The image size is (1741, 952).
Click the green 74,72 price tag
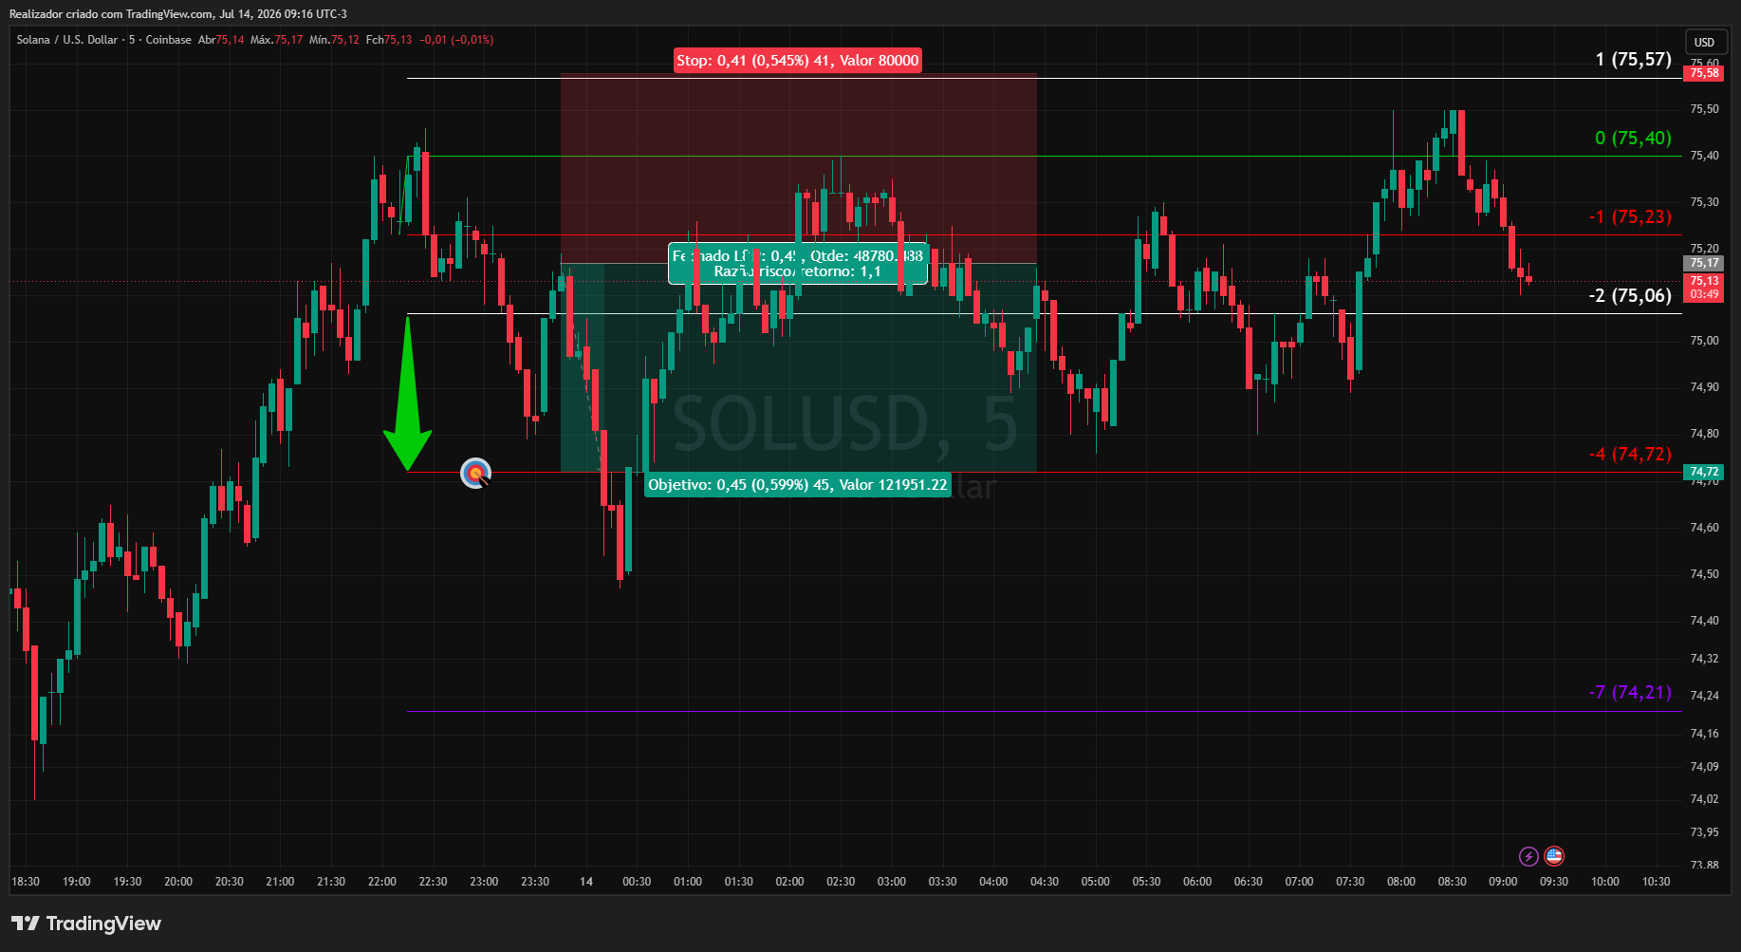[1704, 472]
